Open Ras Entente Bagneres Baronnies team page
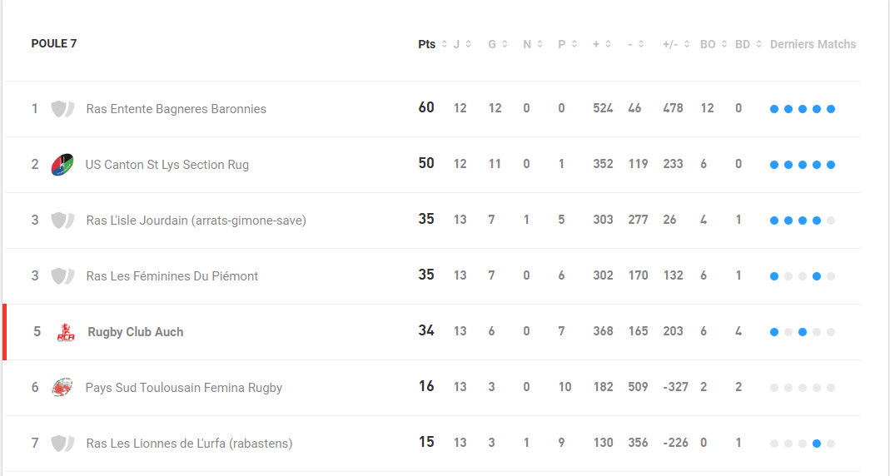 pyautogui.click(x=176, y=108)
